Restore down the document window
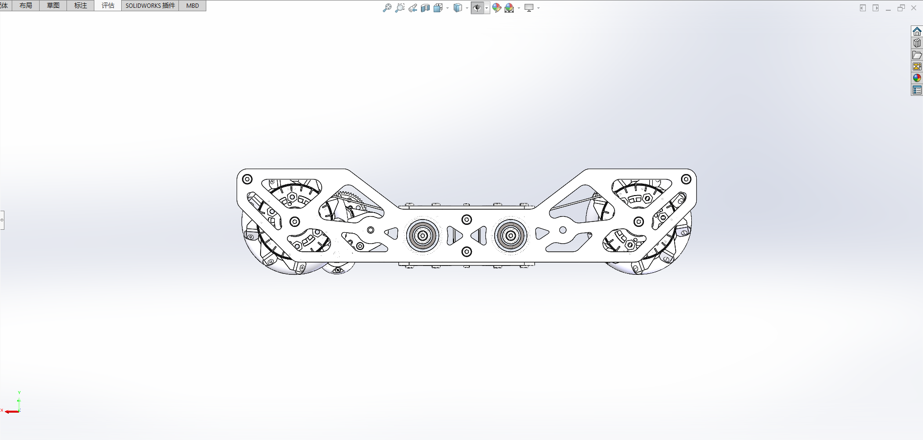The height and width of the screenshot is (440, 923). [x=901, y=8]
